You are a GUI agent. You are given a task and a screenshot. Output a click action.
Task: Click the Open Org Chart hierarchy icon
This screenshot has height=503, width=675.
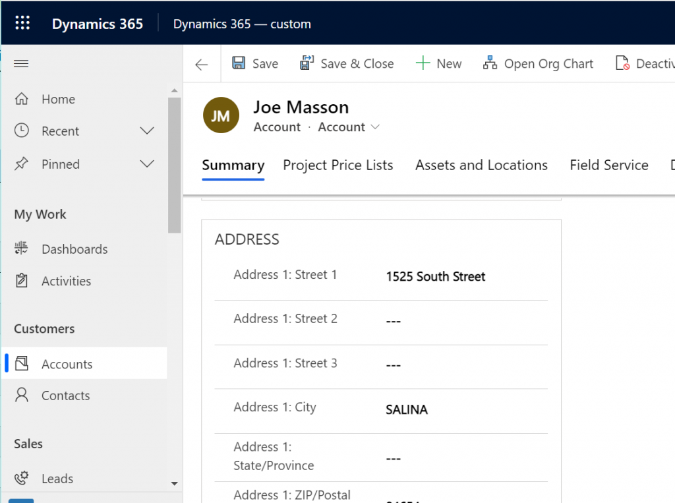[x=490, y=63]
